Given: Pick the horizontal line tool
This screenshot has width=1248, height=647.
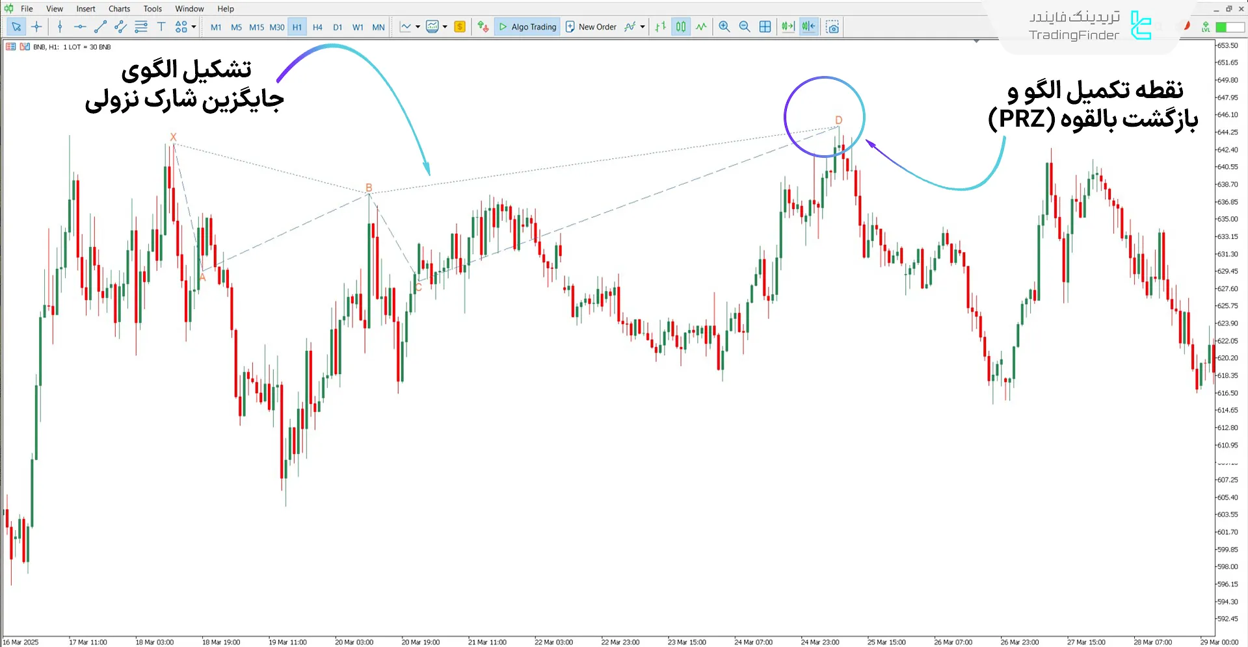Looking at the screenshot, I should pyautogui.click(x=79, y=27).
